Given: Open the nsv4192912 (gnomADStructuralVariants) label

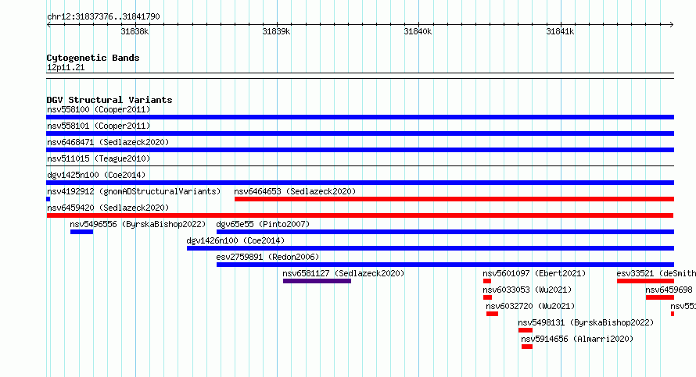Looking at the screenshot, I should pos(134,191).
